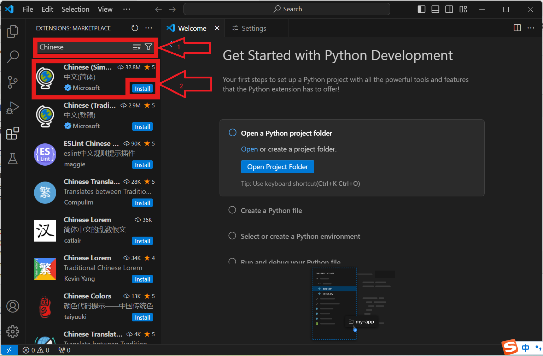This screenshot has width=543, height=356.
Task: Switch to the Settings tab
Action: pos(254,28)
